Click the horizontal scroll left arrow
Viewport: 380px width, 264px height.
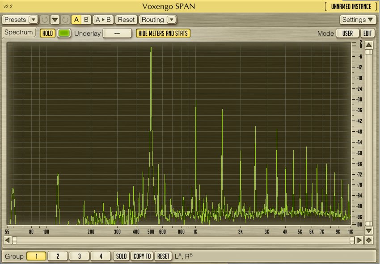pos(7,240)
